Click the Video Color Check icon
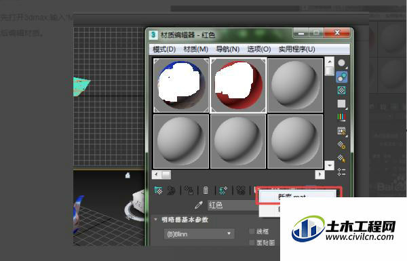 pyautogui.click(x=342, y=117)
